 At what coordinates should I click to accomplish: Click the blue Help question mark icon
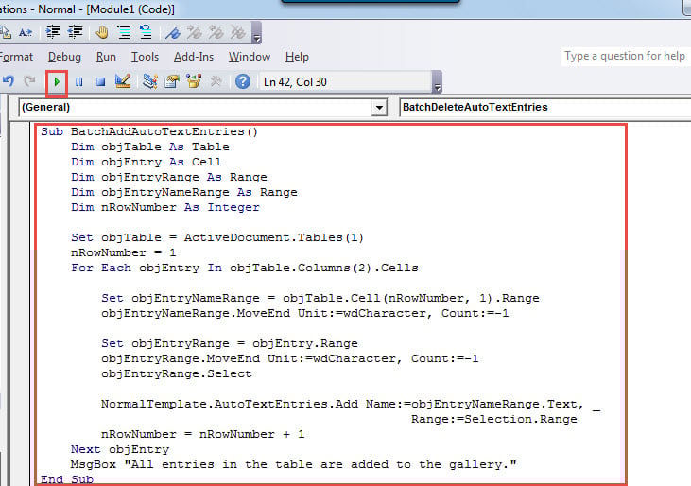[242, 81]
